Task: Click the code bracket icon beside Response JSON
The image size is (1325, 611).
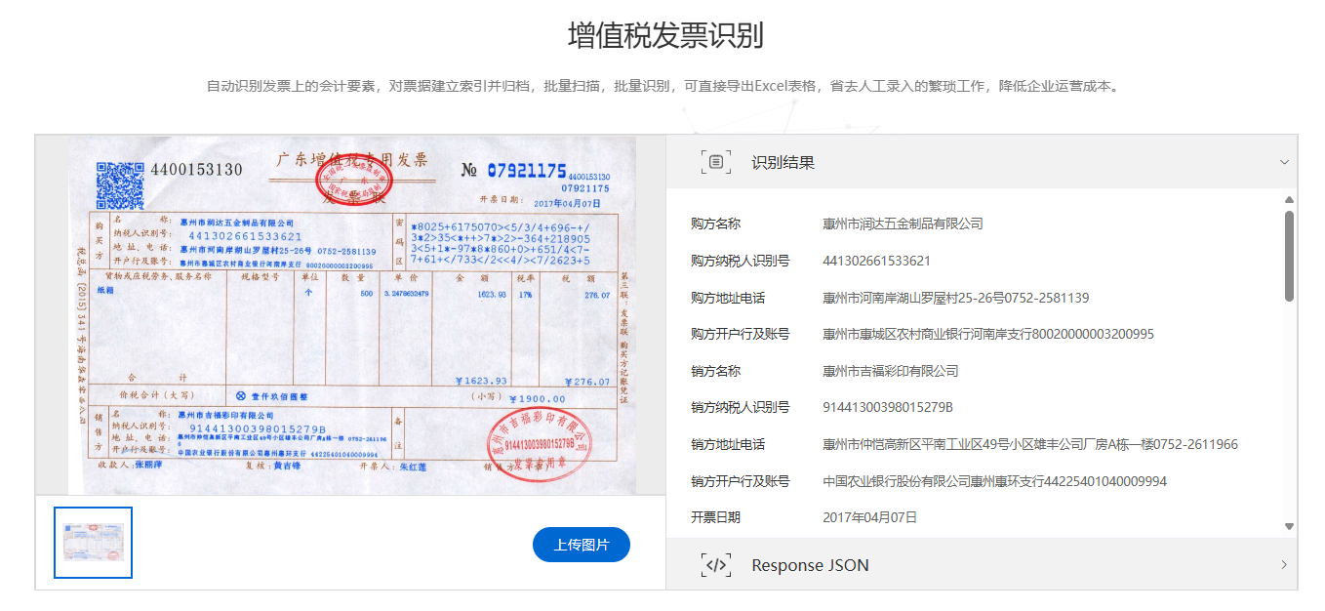Action: point(716,565)
